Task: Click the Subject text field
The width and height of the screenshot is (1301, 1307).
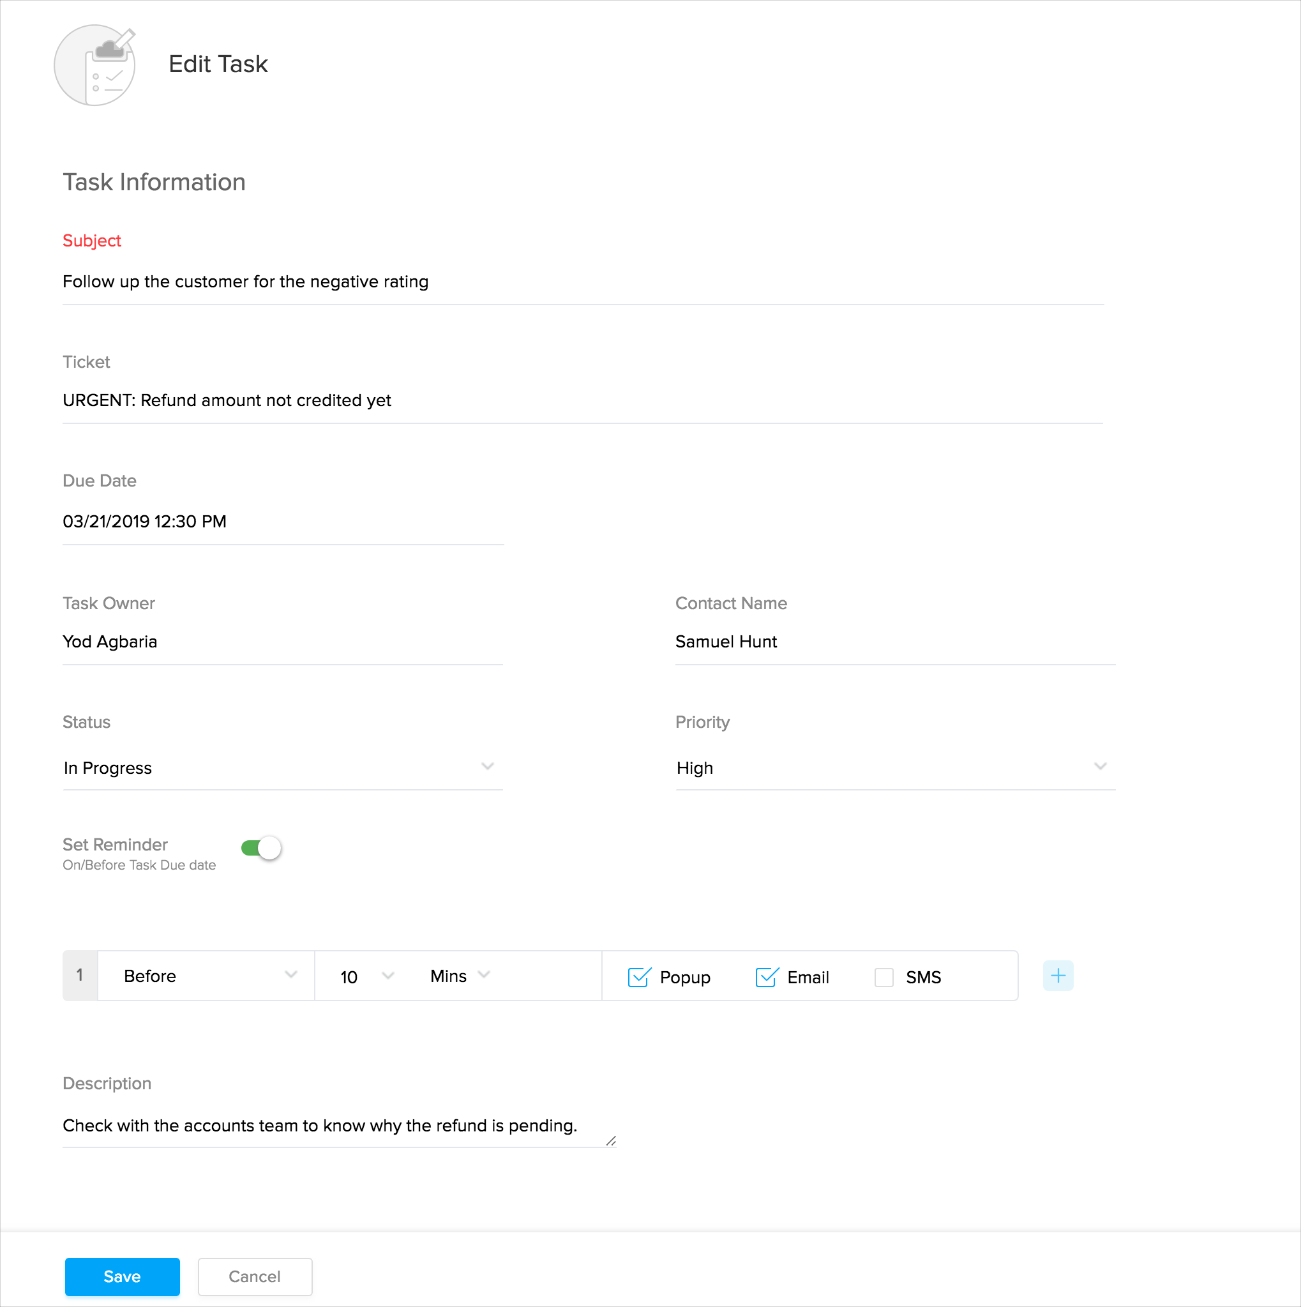Action: pyautogui.click(x=582, y=282)
